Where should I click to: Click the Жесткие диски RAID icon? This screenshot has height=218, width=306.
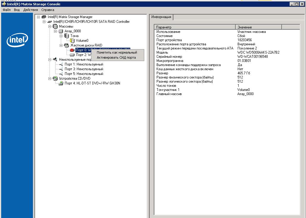pos(66,45)
